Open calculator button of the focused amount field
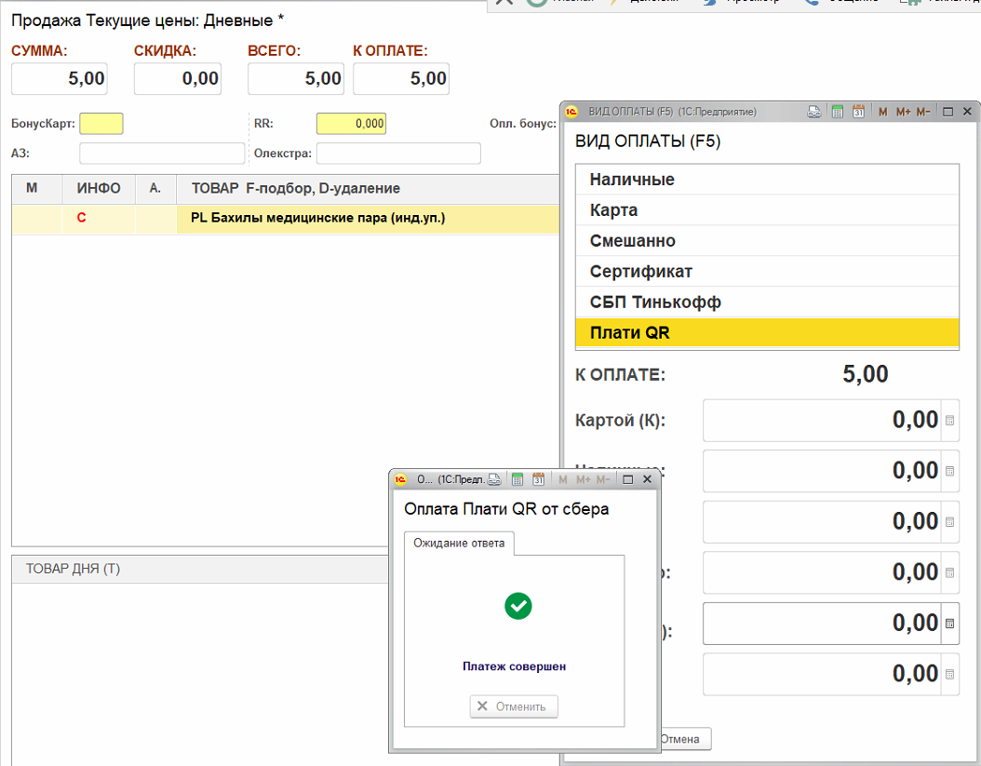981x766 pixels. (949, 624)
